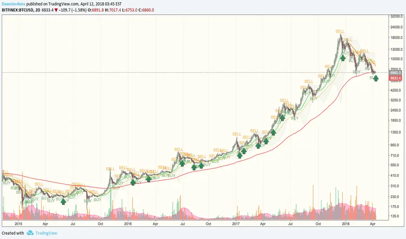Click the close value C:6860.0

(146, 10)
